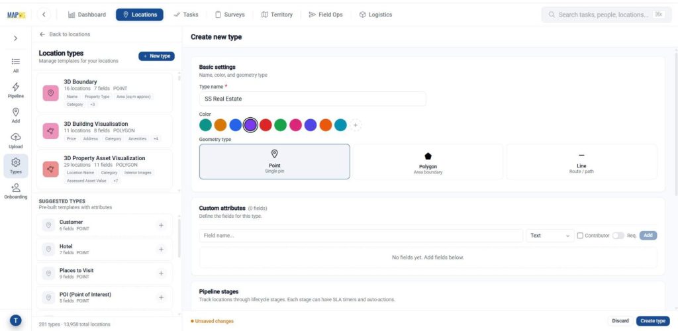Click the MAPOG logo
Image resolution: width=678 pixels, height=331 pixels.
pyautogui.click(x=16, y=15)
